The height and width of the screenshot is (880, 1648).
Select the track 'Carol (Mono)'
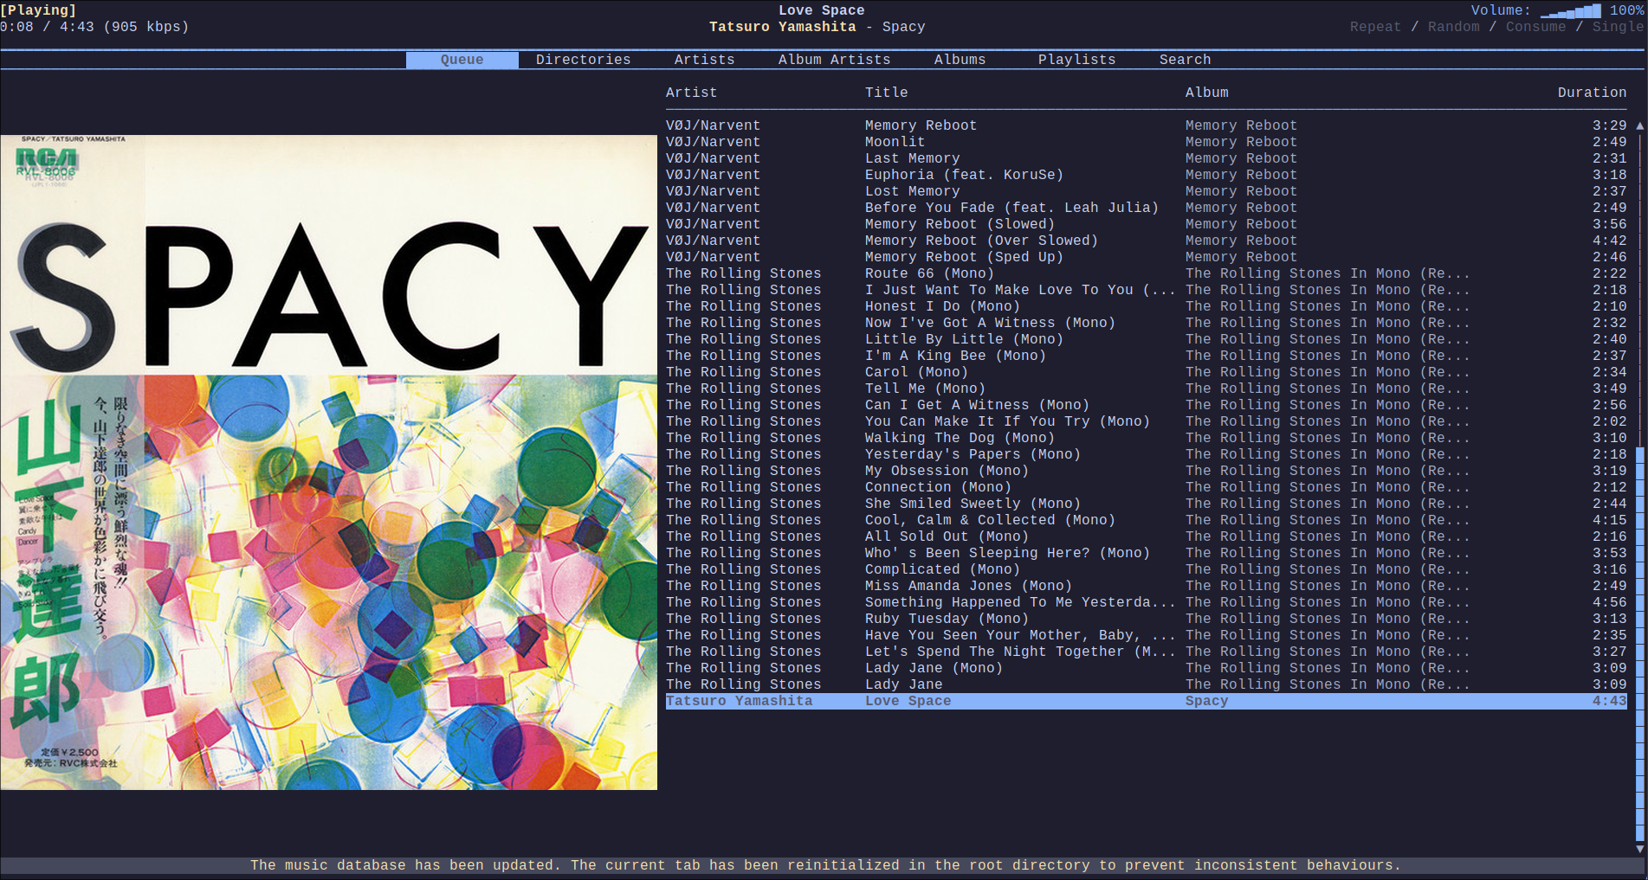pos(1146,372)
